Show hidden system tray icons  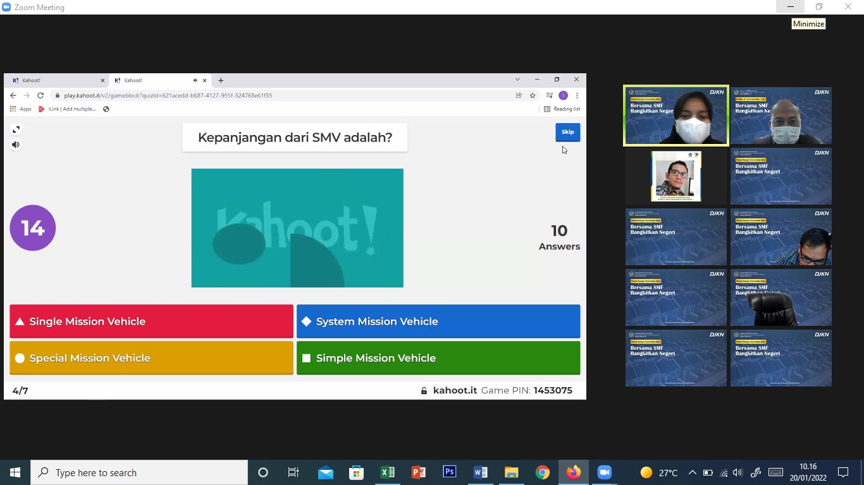(692, 472)
